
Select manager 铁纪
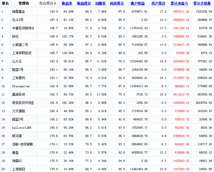(15, 36)
